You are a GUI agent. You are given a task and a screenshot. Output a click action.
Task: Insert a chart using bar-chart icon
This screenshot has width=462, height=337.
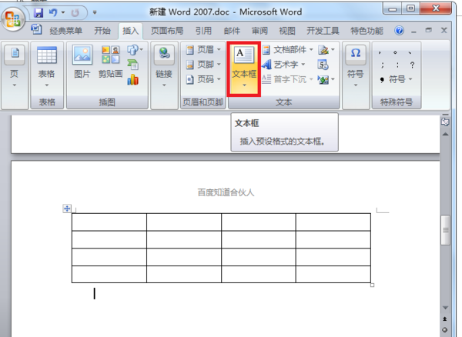coord(133,79)
